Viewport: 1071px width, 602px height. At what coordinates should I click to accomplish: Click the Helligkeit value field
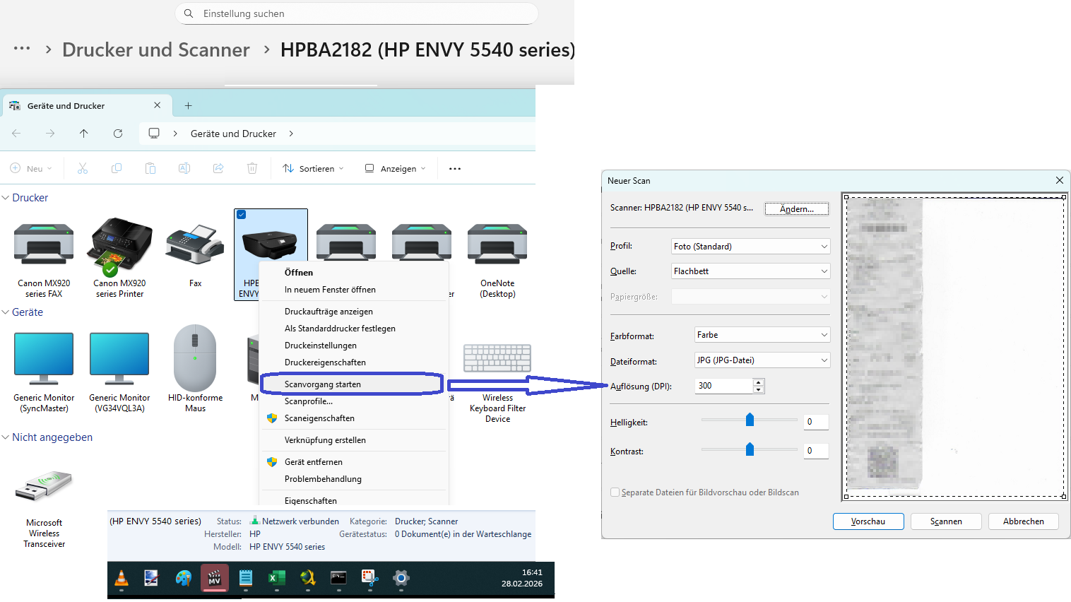coord(816,422)
